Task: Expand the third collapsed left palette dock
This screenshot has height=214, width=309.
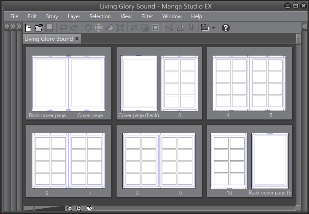Action: pyautogui.click(x=19, y=26)
